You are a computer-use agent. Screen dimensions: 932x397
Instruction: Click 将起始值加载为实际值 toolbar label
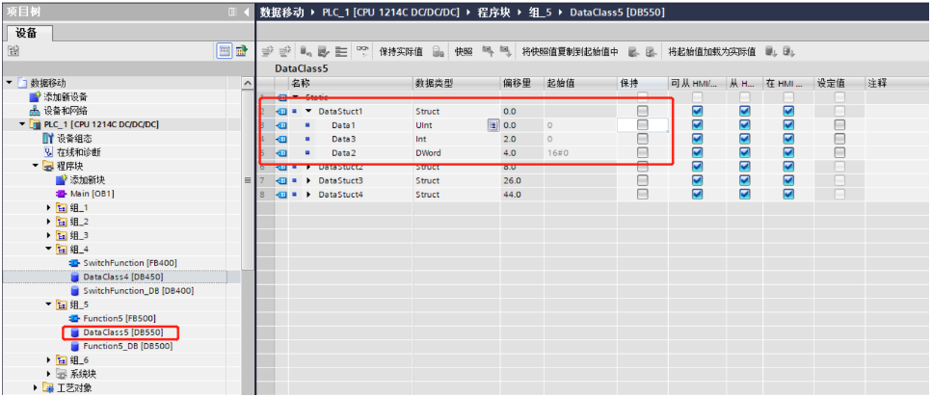(x=712, y=52)
